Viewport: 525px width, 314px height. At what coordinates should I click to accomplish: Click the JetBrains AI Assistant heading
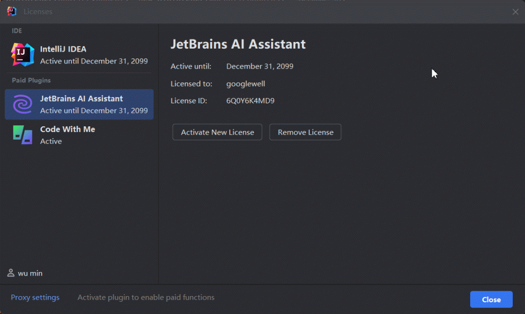[x=238, y=44]
